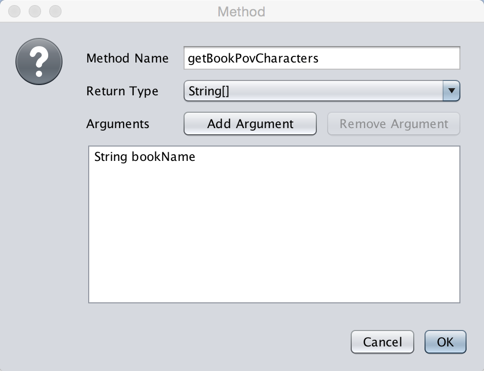Click the yellow minimize window button
Screen dimensions: 484x371
click(34, 11)
